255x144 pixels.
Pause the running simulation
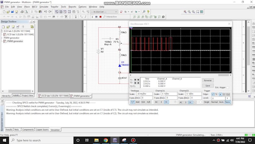(x=96, y=17)
